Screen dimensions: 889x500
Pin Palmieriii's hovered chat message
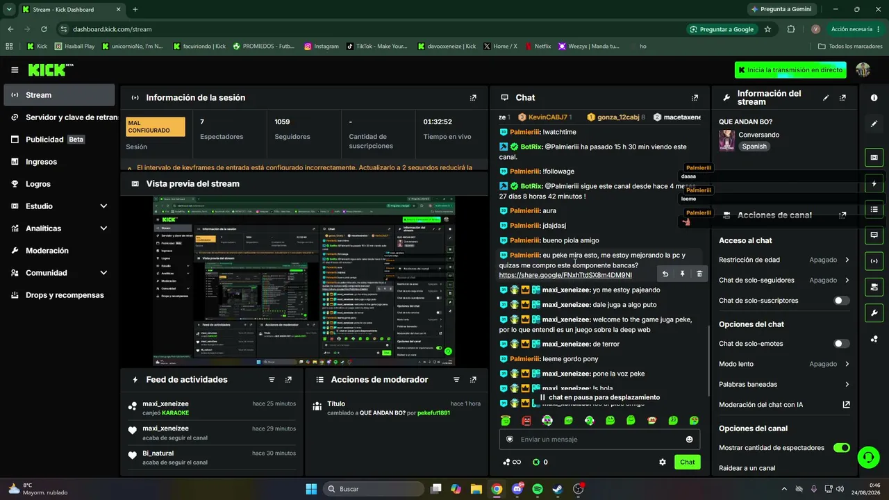tap(682, 274)
